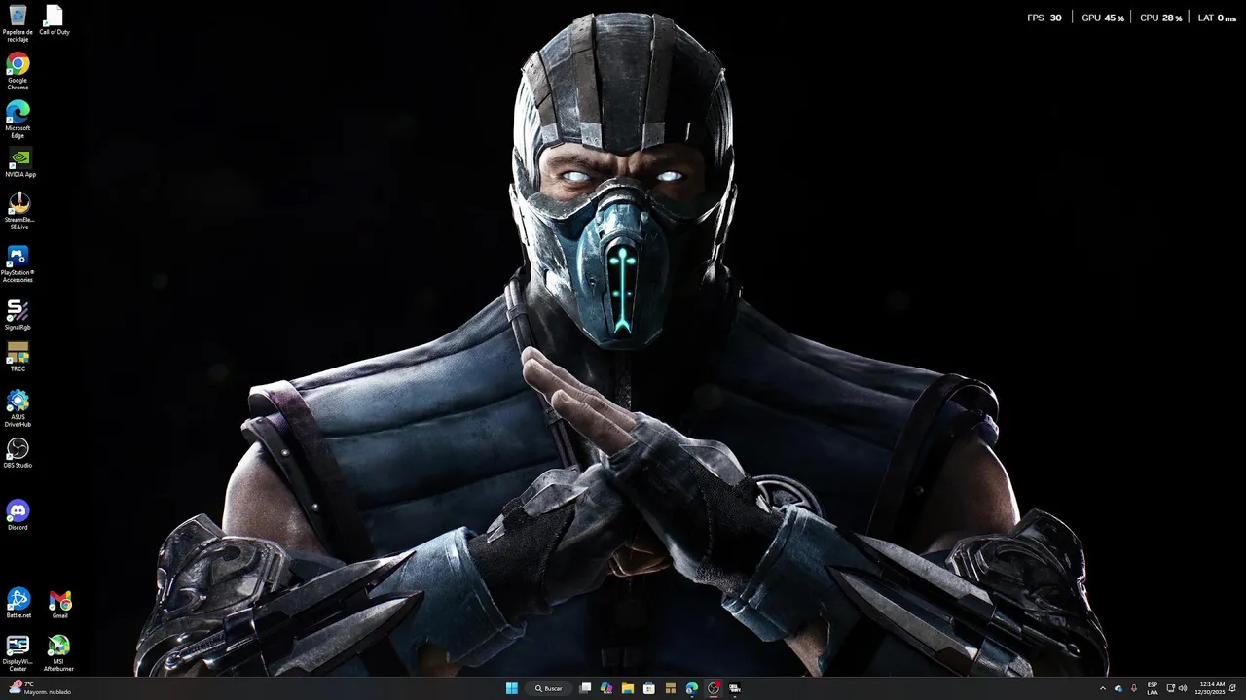Open Microsoft Store from the taskbar
The image size is (1246, 700).
click(x=649, y=688)
